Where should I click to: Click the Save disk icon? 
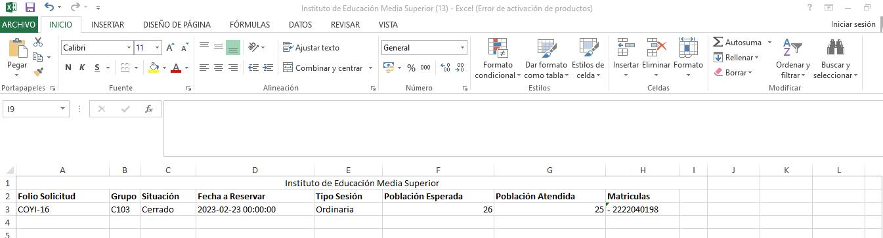(x=30, y=8)
